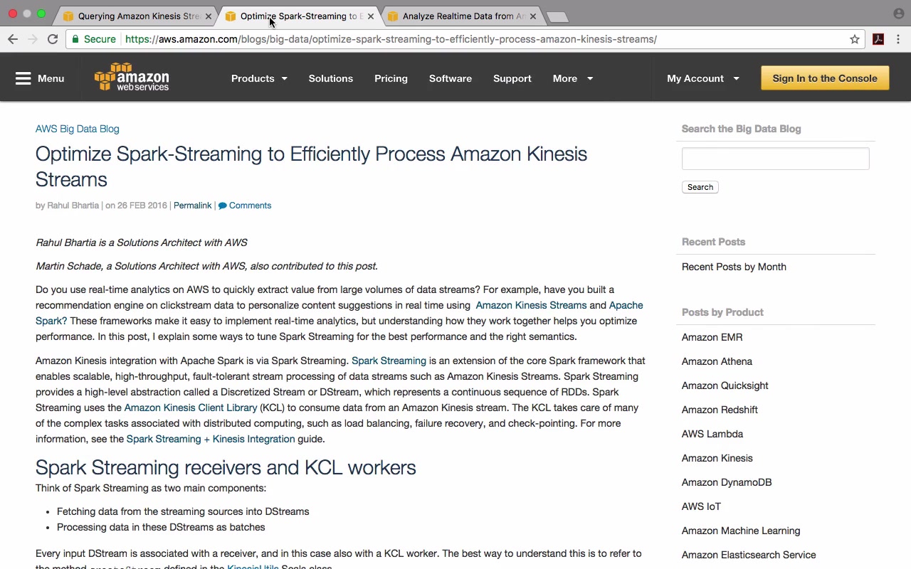Expand the Products dropdown menu
Screen dimensions: 911x569
coord(259,78)
